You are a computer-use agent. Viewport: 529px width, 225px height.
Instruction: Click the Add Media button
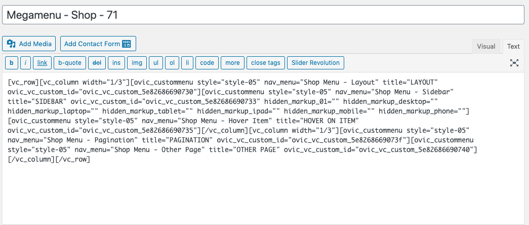tap(29, 44)
